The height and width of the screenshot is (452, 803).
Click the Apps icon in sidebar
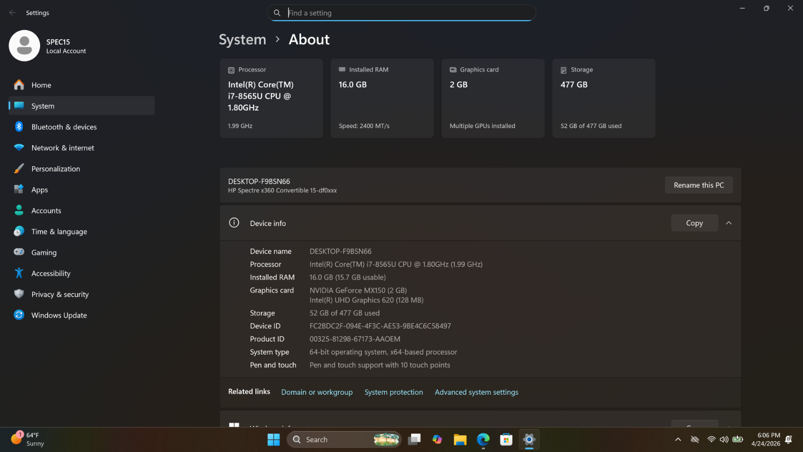pyautogui.click(x=19, y=189)
